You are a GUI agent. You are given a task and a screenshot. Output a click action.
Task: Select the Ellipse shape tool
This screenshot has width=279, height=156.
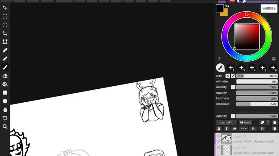click(x=5, y=101)
